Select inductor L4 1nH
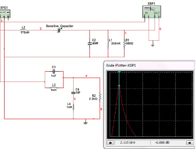This screenshot has width=196, height=149. (x=74, y=107)
